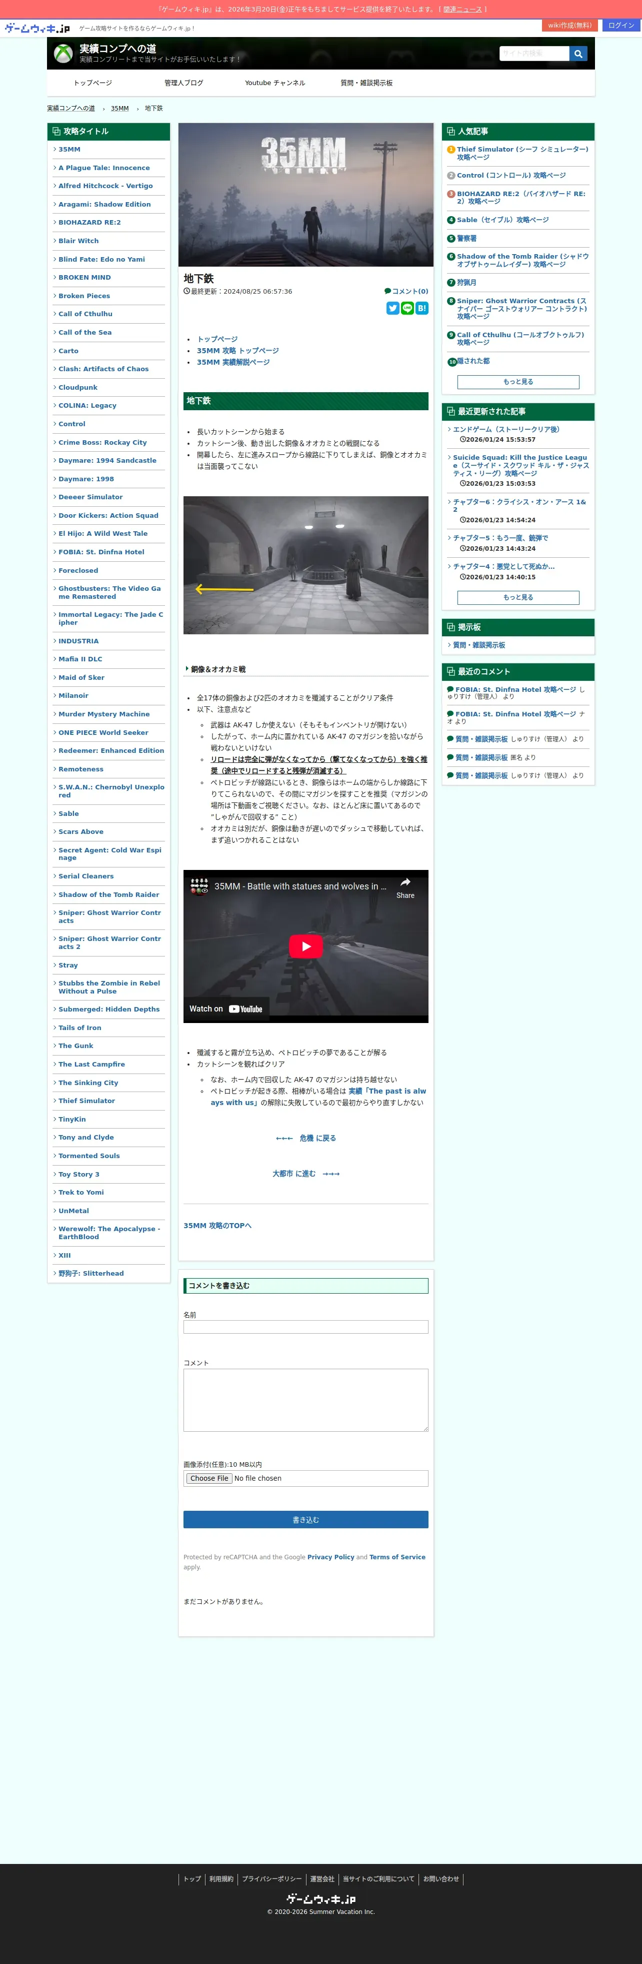Open BIOHAZARD RE:2 in sidebar list
This screenshot has width=642, height=1964.
click(90, 223)
